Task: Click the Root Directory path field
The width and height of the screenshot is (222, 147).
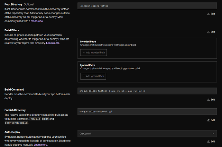Action: click(147, 6)
